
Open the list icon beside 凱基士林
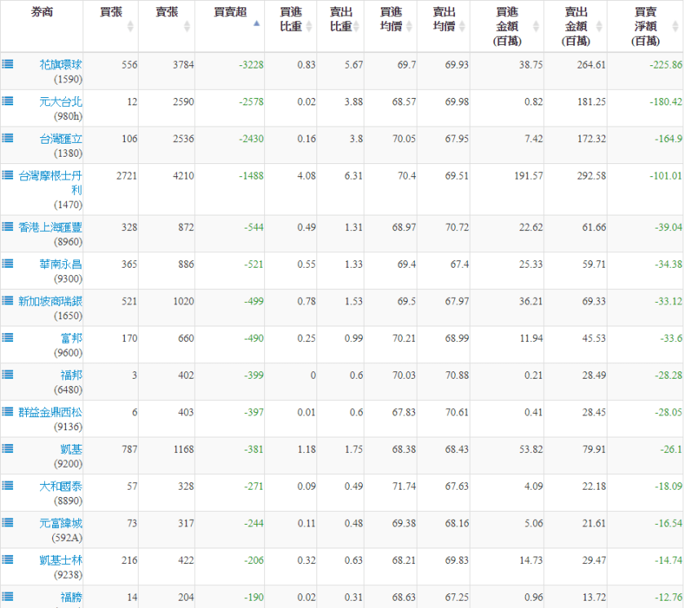(7, 559)
